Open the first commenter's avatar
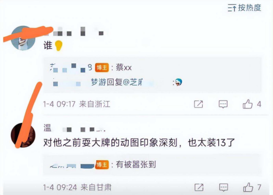This screenshot has width=273, height=195. pyautogui.click(x=23, y=38)
